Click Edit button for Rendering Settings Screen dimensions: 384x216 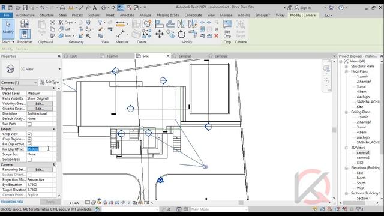(x=40, y=170)
